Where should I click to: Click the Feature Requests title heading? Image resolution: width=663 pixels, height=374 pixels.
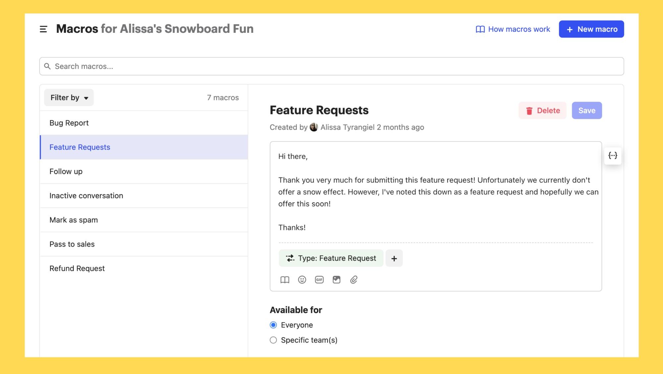[319, 110]
